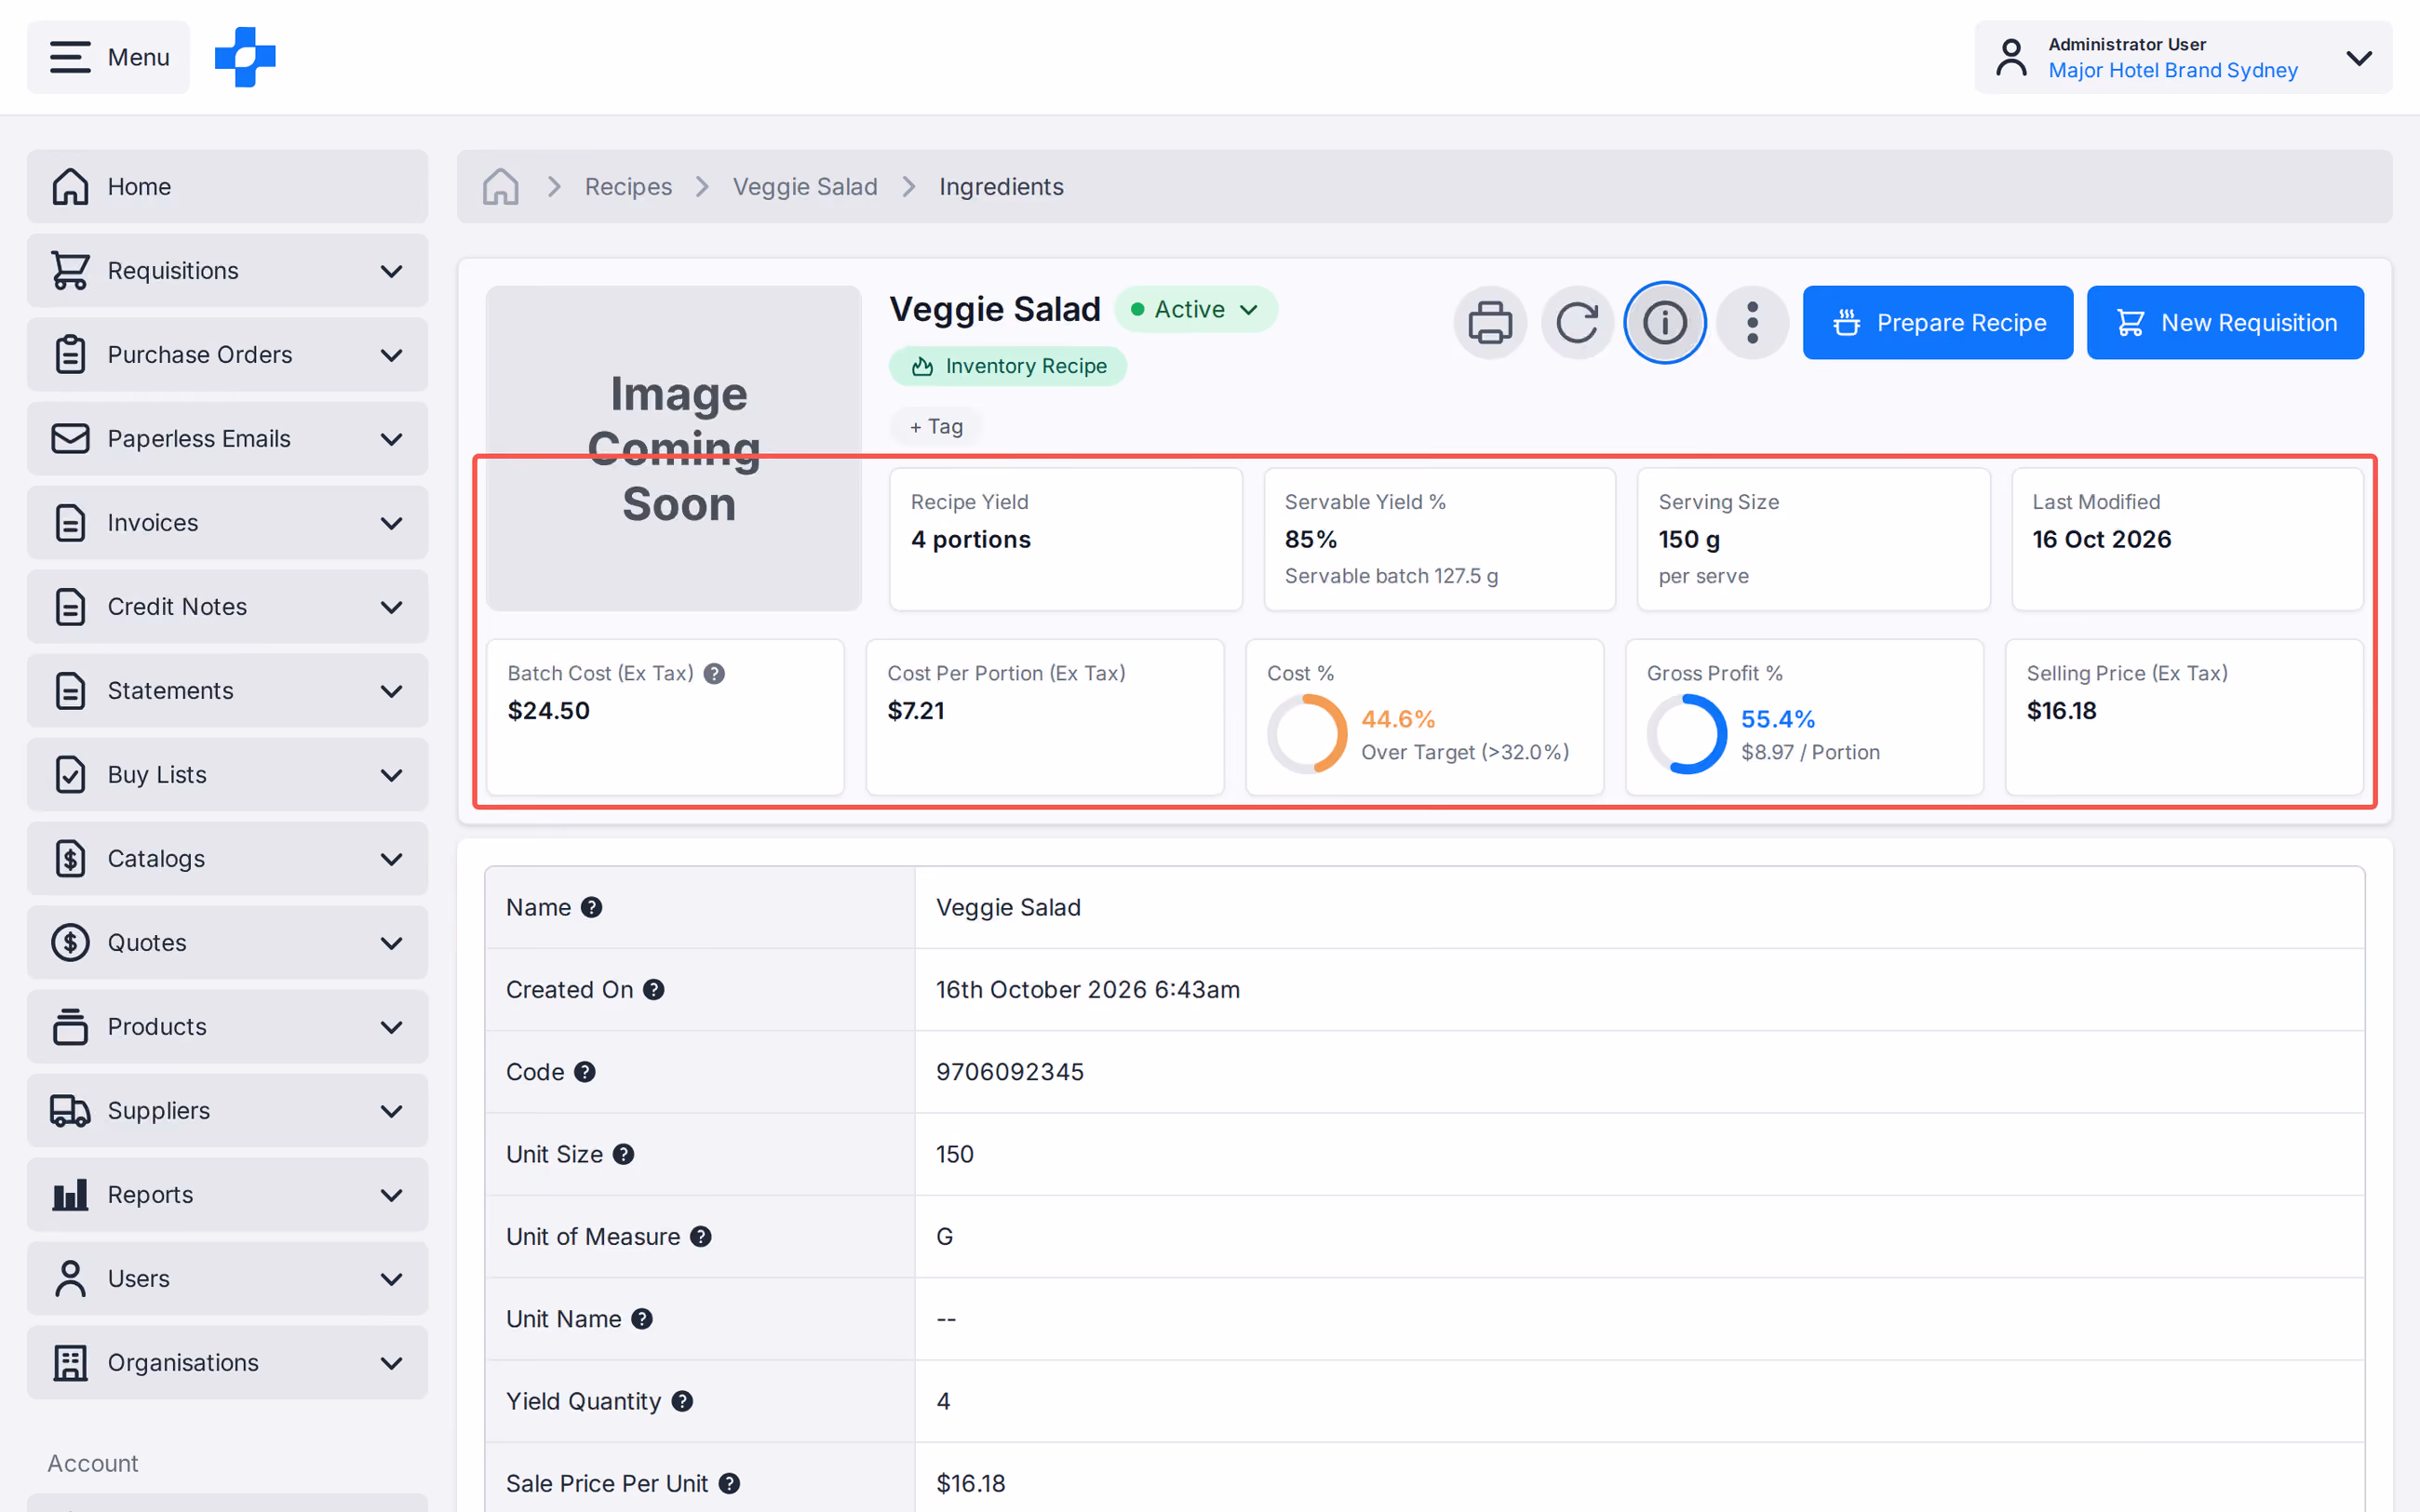Add a tag with + Tag
This screenshot has height=1512, width=2420.
click(x=936, y=426)
